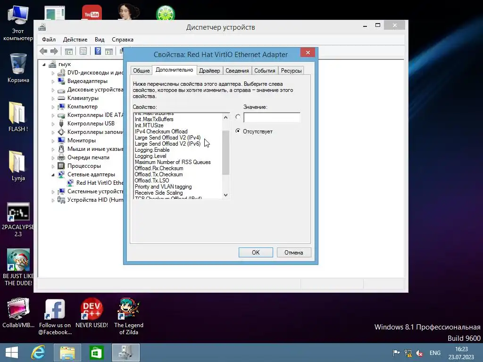Select the Отсутствует radio button
The image size is (483, 362).
[238, 131]
